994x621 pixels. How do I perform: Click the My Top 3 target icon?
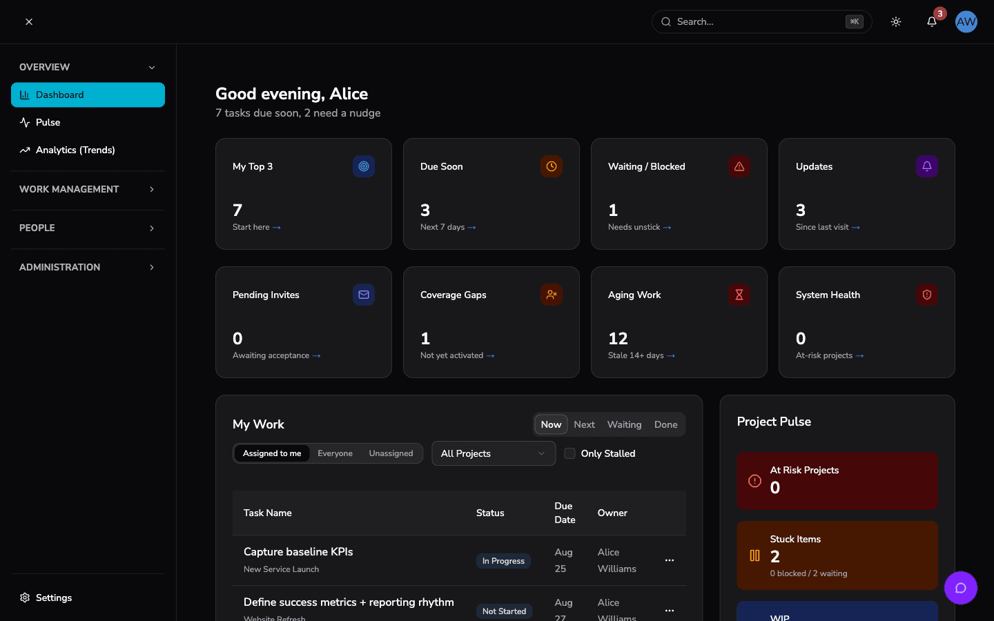click(x=364, y=166)
